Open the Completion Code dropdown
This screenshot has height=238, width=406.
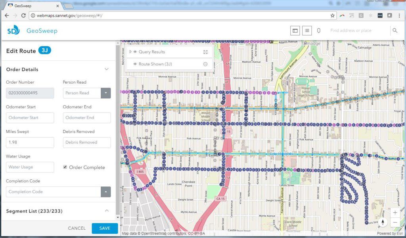106,192
